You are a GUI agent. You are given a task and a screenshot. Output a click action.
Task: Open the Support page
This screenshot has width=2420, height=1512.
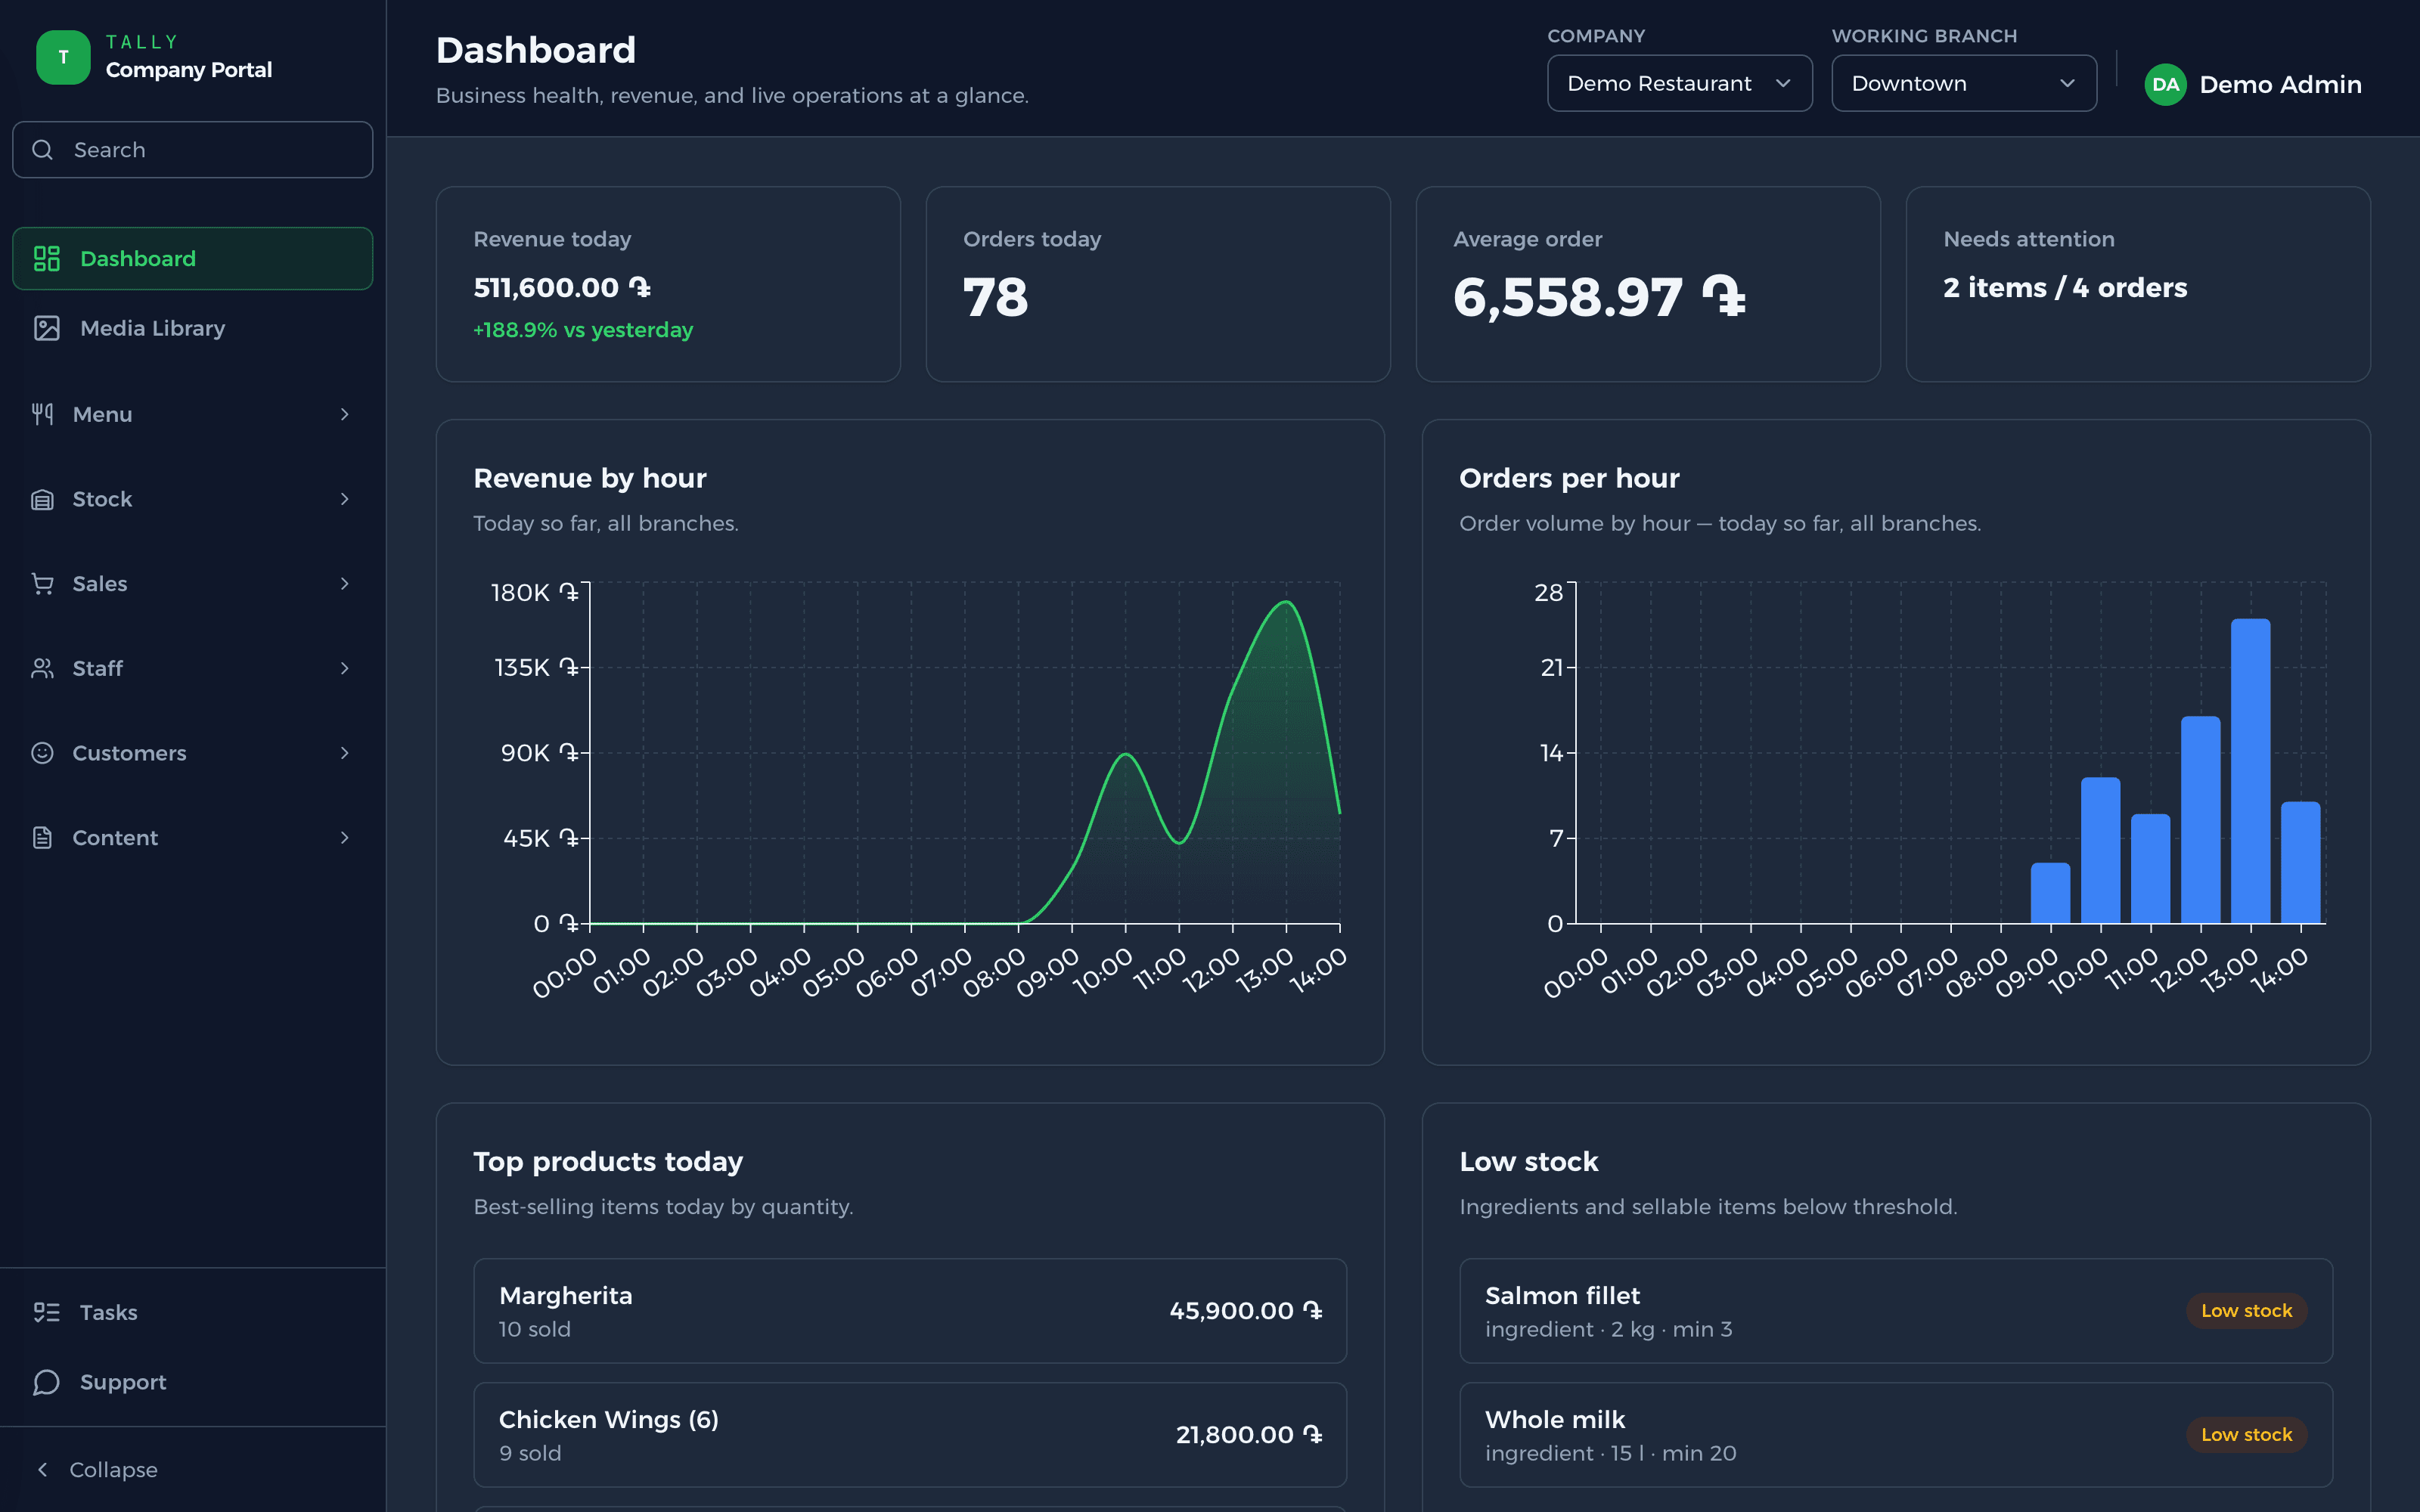pyautogui.click(x=192, y=1382)
